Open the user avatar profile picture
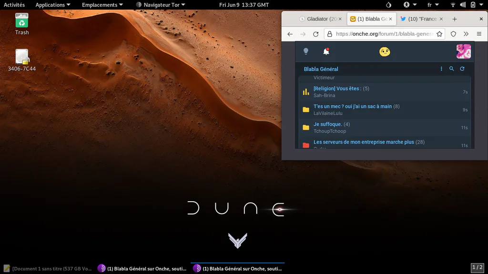Image resolution: width=488 pixels, height=274 pixels. click(463, 51)
